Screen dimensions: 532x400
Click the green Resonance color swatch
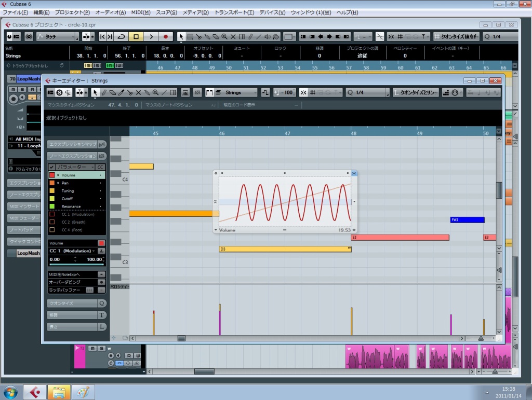(x=52, y=206)
